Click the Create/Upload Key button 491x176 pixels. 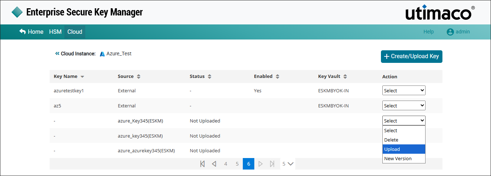click(412, 56)
